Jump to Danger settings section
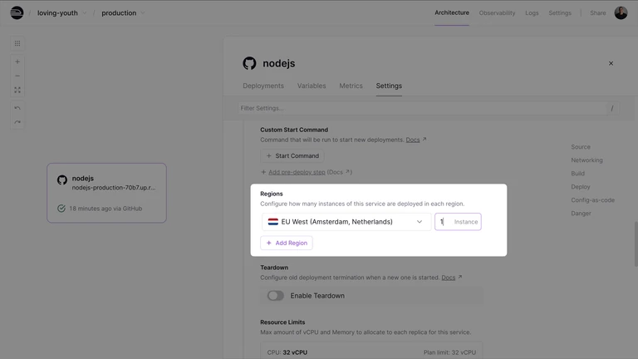 coord(581,214)
